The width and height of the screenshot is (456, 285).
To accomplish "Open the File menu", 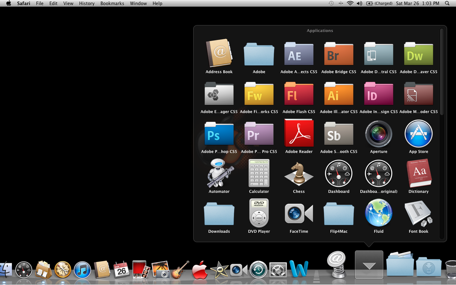I will 40,3.
